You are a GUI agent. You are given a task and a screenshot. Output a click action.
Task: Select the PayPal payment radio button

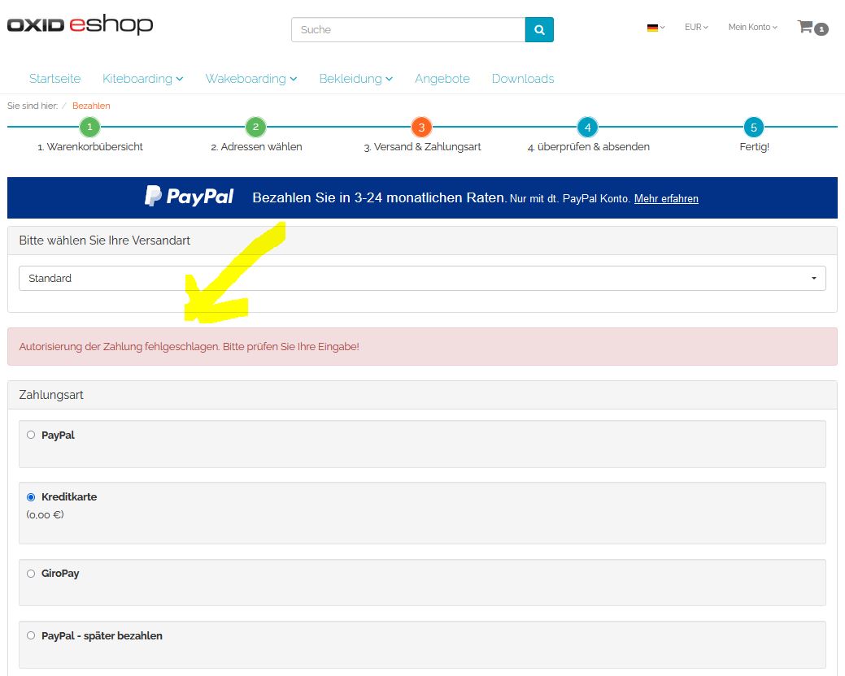(31, 435)
